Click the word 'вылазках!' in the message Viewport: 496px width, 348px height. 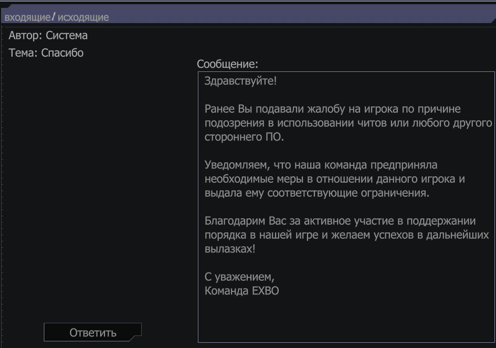pyautogui.click(x=230, y=249)
